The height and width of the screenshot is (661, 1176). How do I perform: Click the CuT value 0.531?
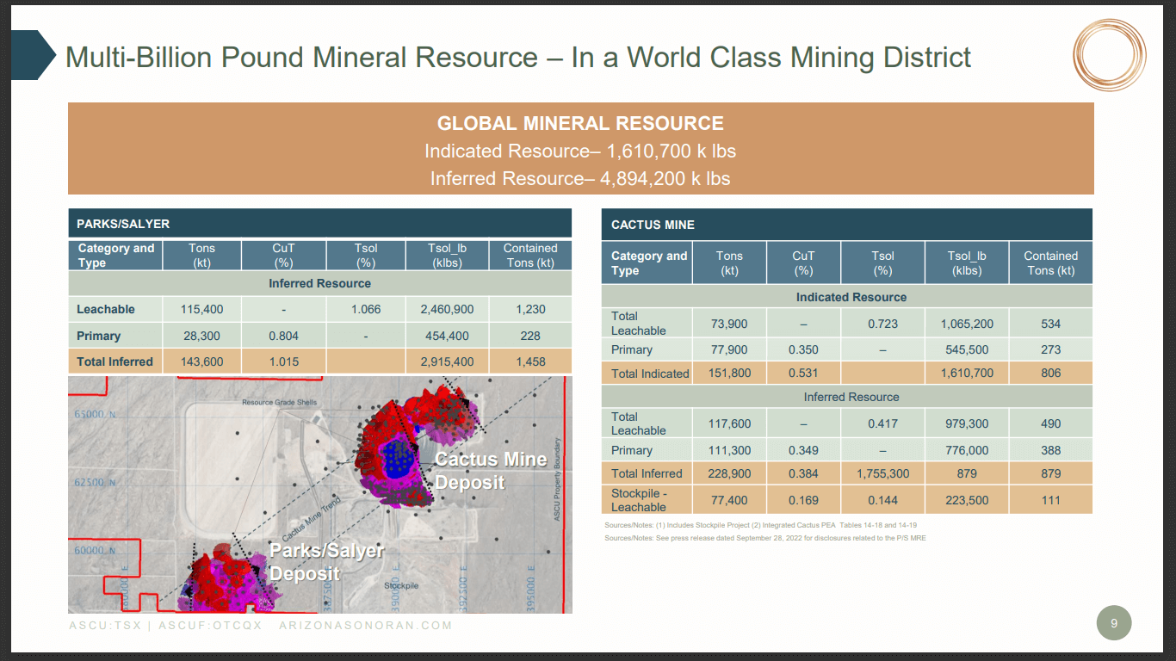pyautogui.click(x=803, y=374)
